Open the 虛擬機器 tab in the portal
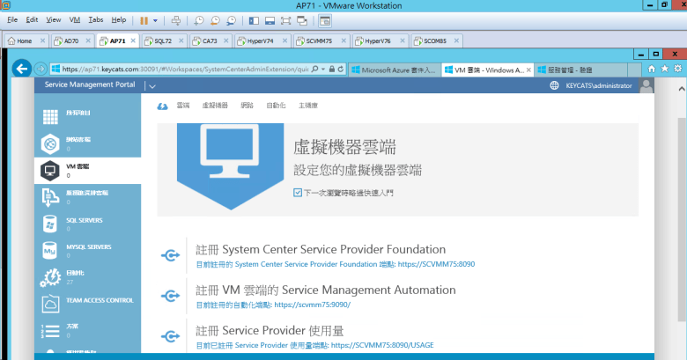Viewport: 687px width, 360px height. click(x=215, y=106)
